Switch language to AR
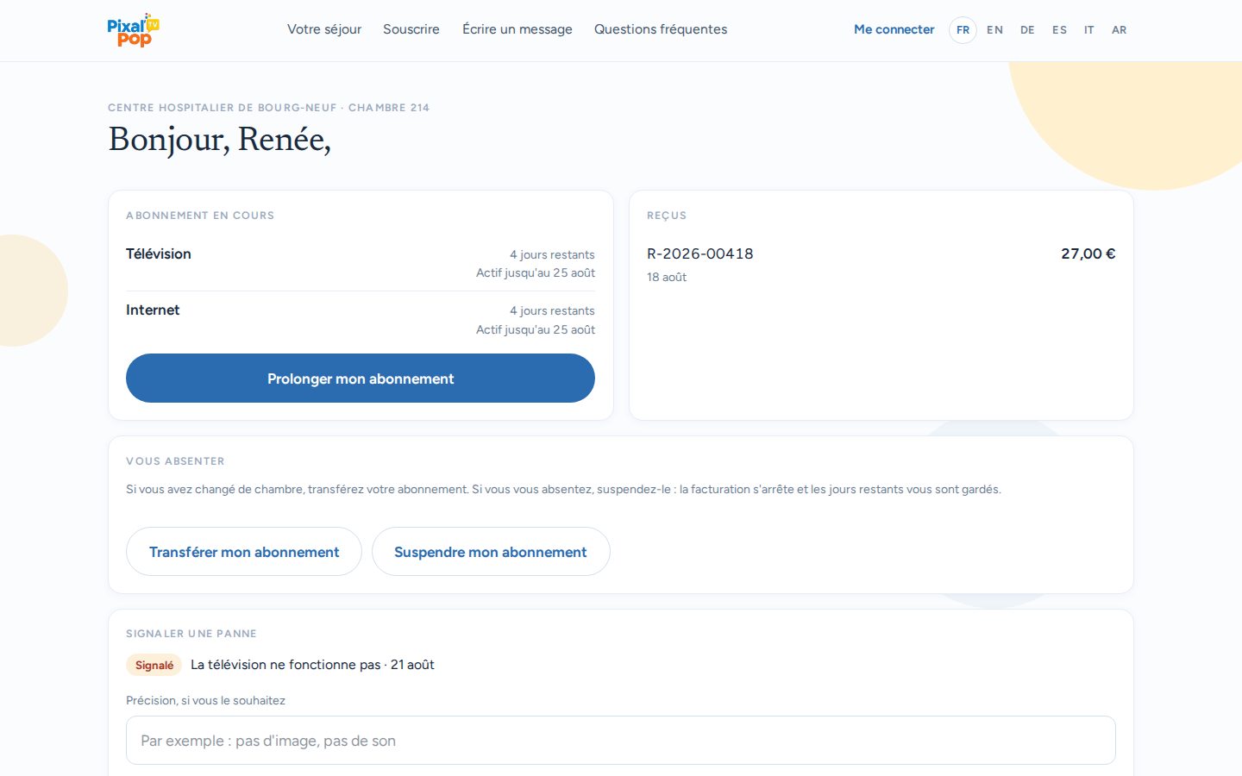 click(1120, 30)
